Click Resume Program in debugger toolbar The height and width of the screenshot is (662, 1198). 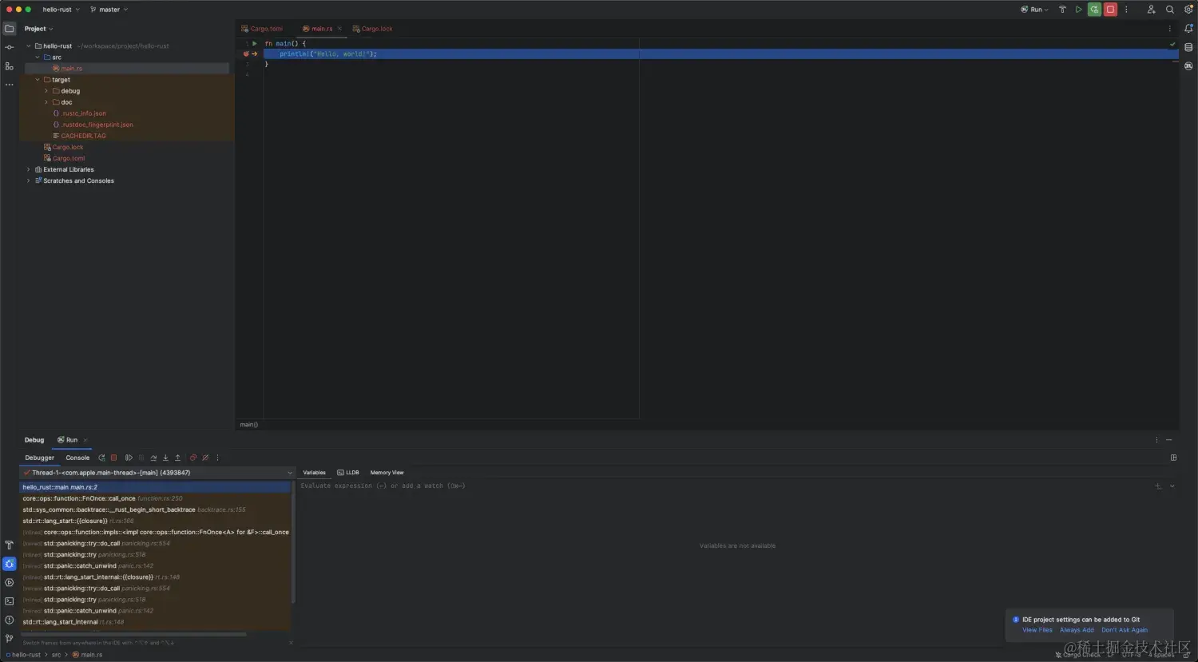point(129,458)
